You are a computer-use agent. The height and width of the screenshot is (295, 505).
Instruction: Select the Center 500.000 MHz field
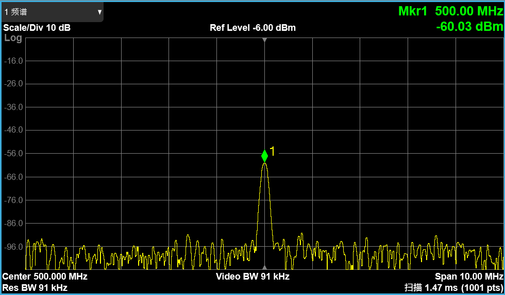tap(45, 277)
